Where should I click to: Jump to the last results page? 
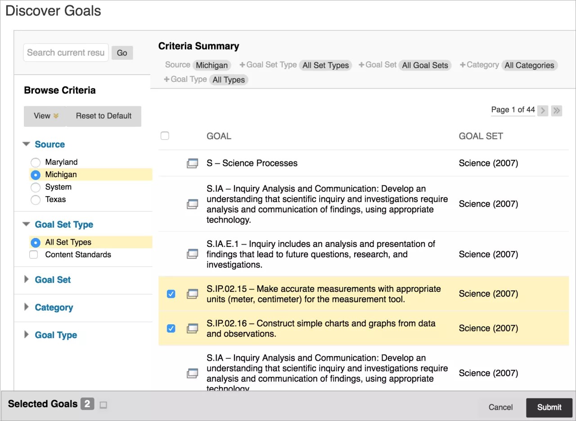[557, 111]
